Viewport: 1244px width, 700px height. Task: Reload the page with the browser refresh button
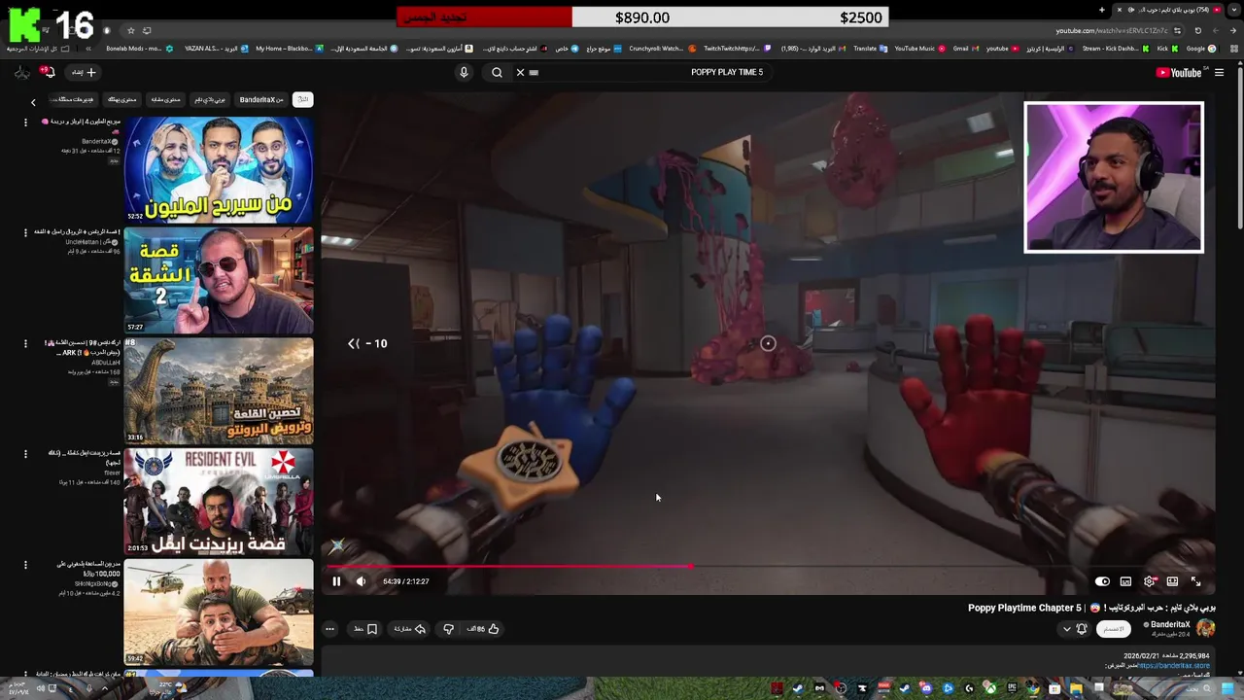click(x=1197, y=30)
